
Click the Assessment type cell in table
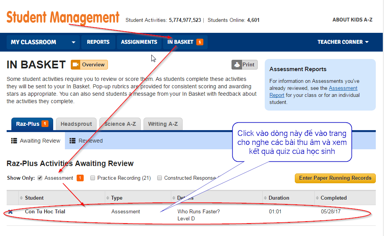point(126,211)
